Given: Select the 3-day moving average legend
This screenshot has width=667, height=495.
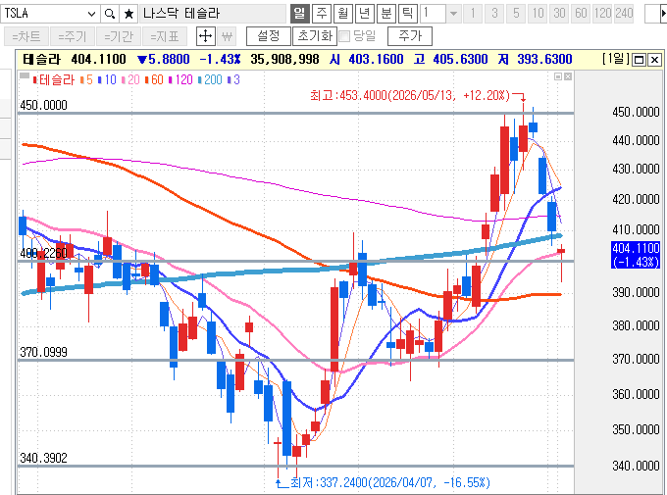Looking at the screenshot, I should (234, 79).
